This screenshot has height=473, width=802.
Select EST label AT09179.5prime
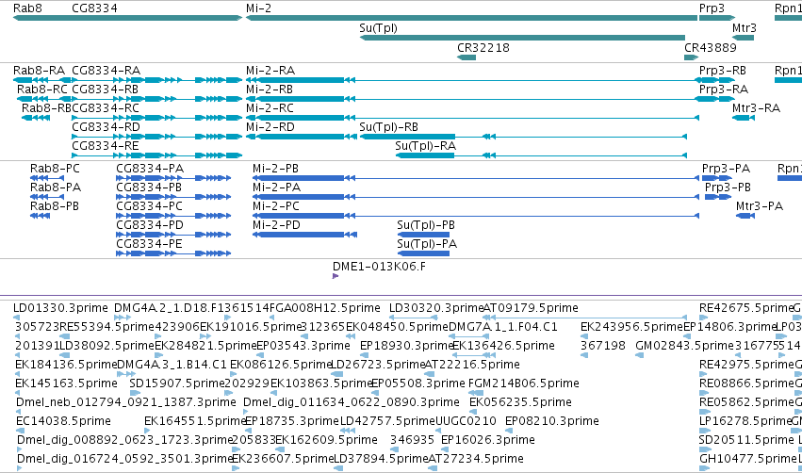tap(531, 308)
